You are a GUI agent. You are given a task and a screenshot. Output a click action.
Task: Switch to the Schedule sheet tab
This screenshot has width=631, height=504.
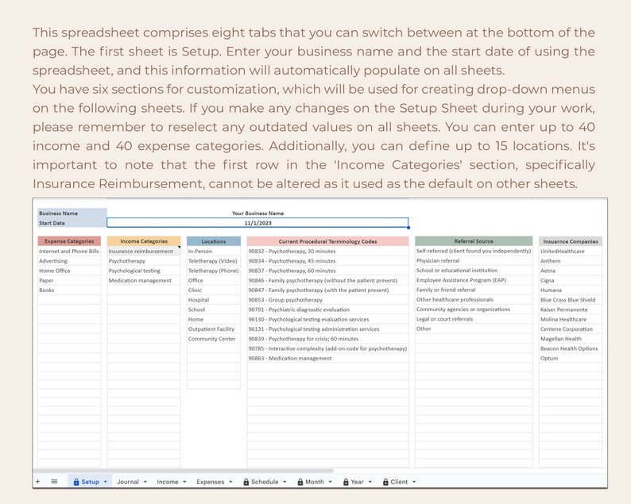point(265,482)
